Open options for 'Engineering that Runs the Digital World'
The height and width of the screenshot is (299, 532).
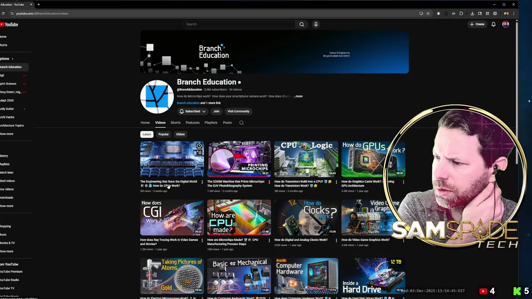click(x=202, y=182)
